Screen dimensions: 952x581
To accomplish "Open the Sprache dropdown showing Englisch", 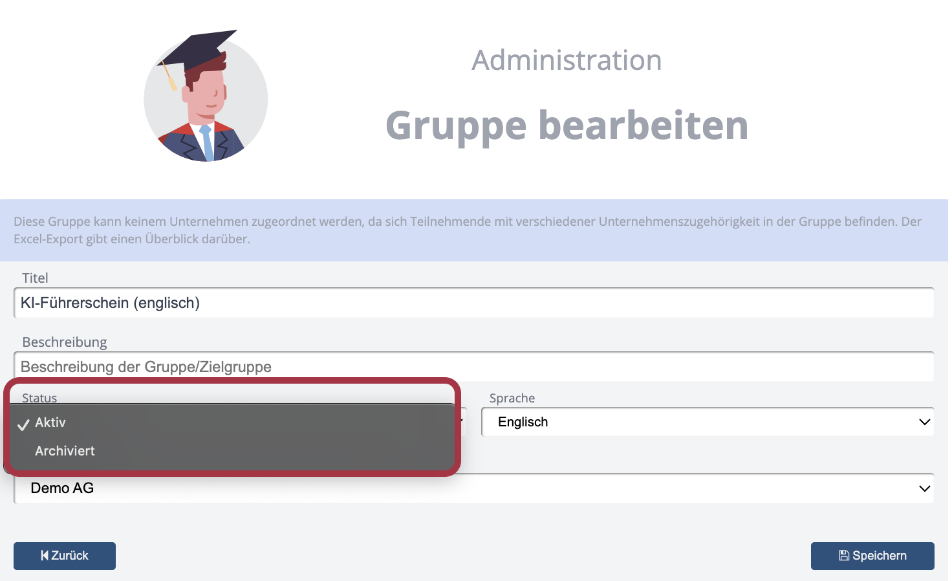I will click(707, 422).
